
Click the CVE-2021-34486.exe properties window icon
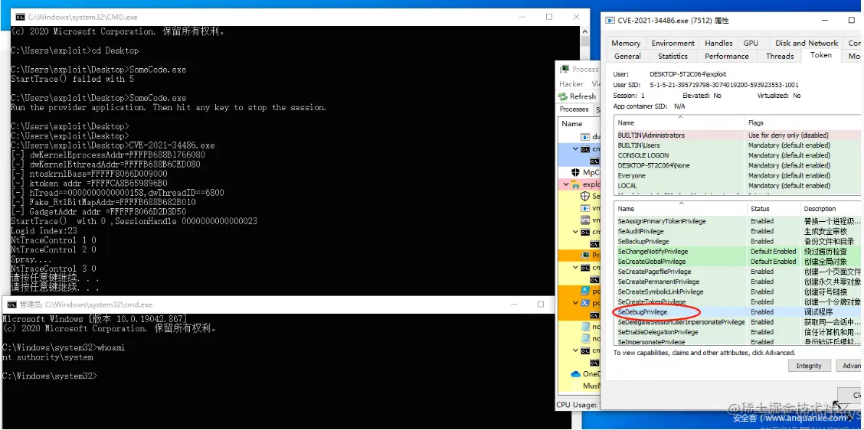[x=610, y=21]
